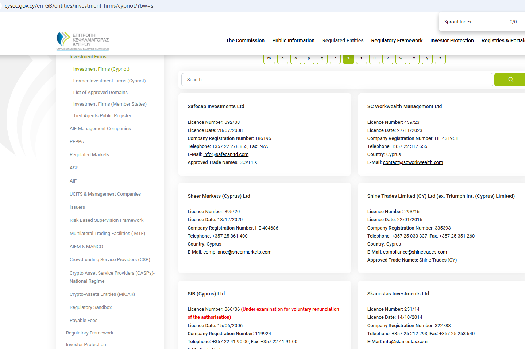
Task: Open info@safecapltd.com email link
Action: tap(226, 154)
